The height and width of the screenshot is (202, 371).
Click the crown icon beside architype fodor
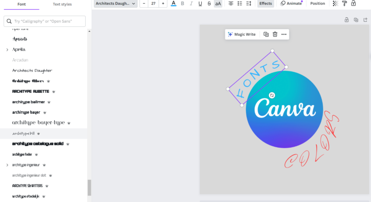click(36, 155)
